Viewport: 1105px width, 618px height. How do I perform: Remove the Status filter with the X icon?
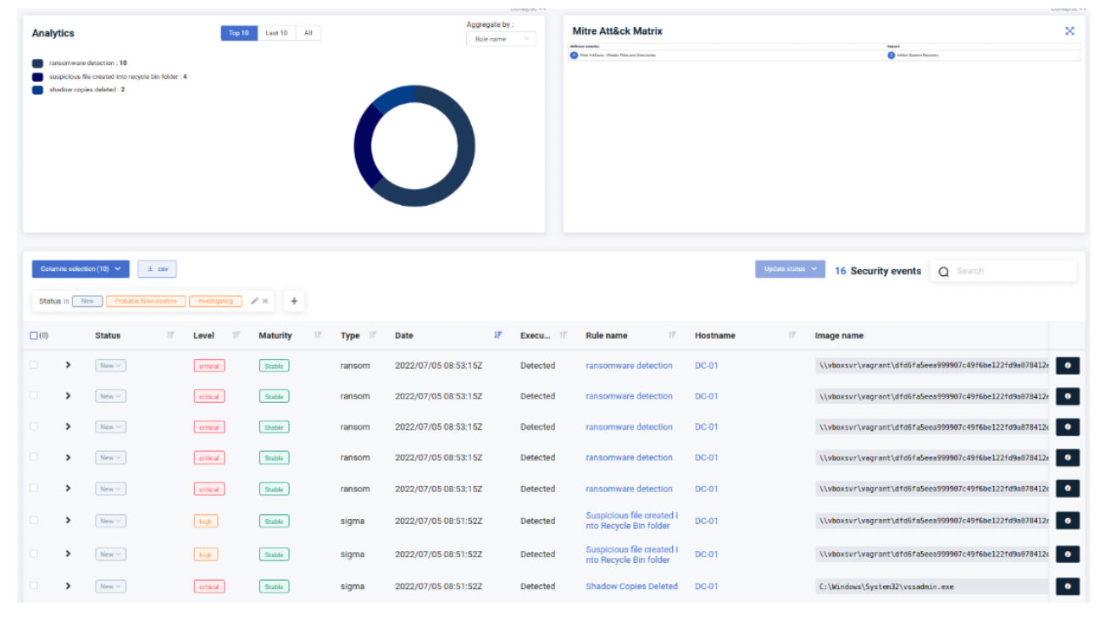pos(265,301)
